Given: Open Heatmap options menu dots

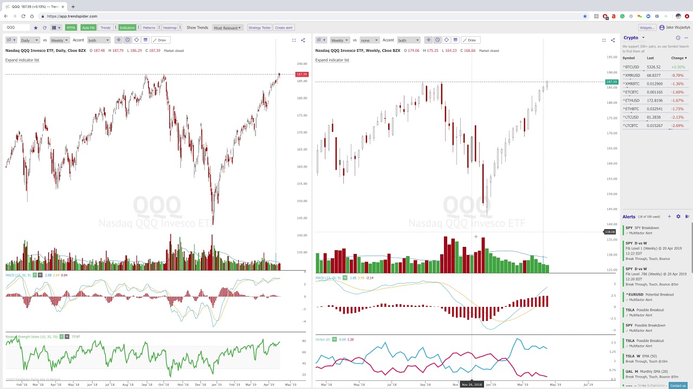Looking at the screenshot, I should pyautogui.click(x=180, y=28).
